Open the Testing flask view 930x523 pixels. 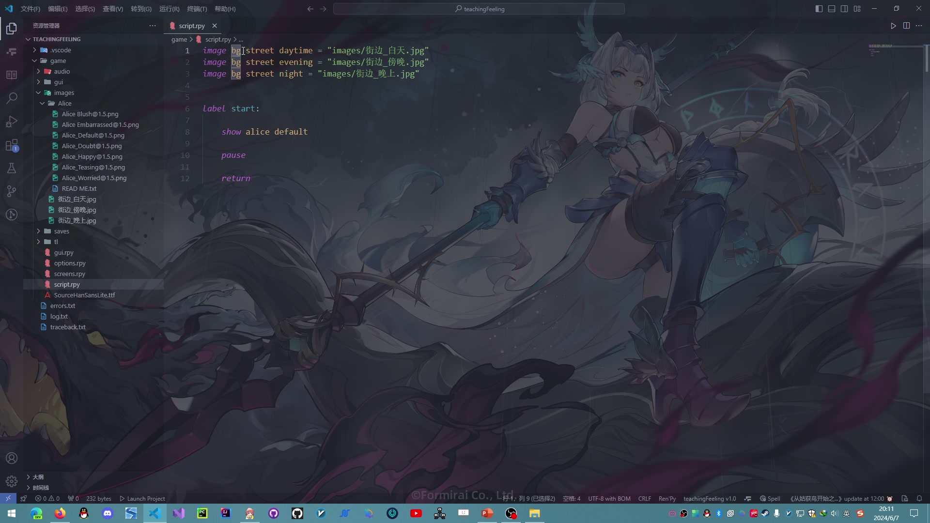pyautogui.click(x=12, y=169)
